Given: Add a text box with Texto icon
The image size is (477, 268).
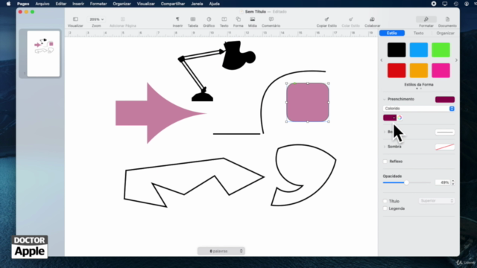Looking at the screenshot, I should tap(224, 19).
